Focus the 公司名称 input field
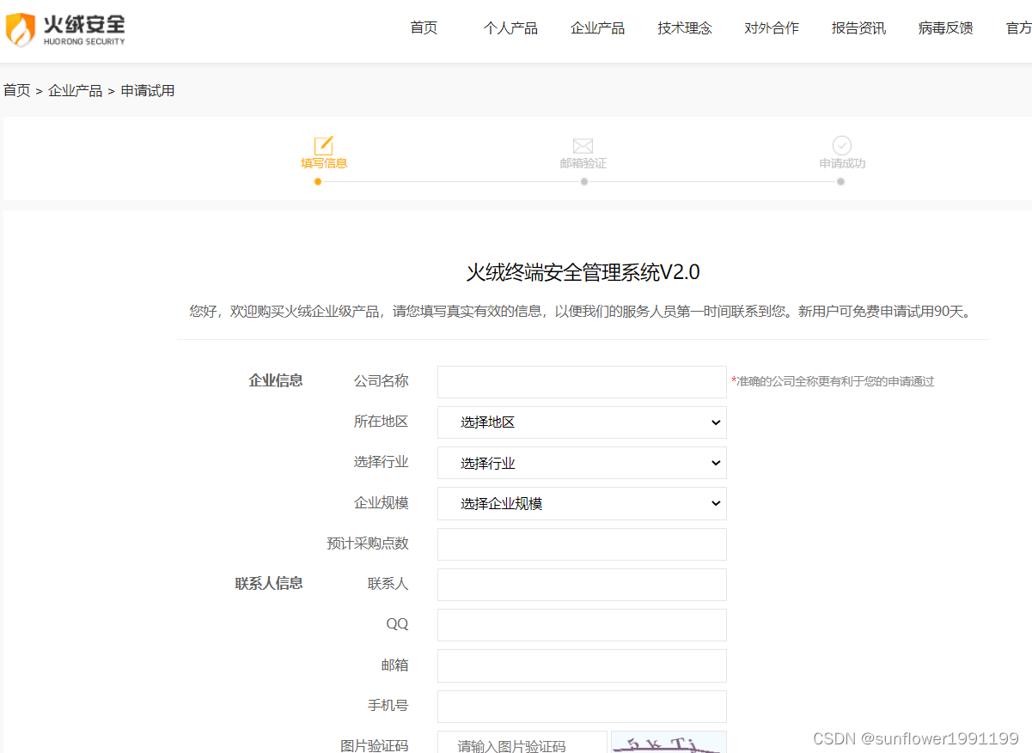1032x753 pixels. (x=582, y=382)
